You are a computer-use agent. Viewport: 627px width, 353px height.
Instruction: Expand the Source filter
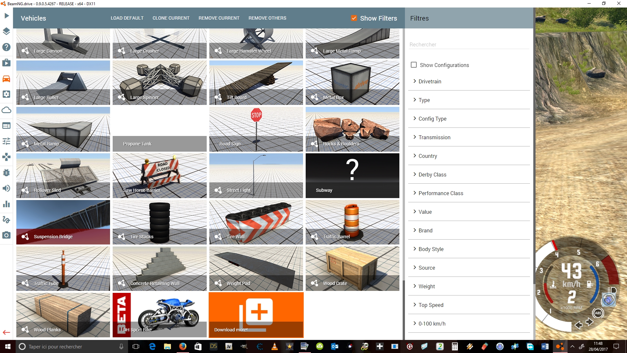point(469,268)
